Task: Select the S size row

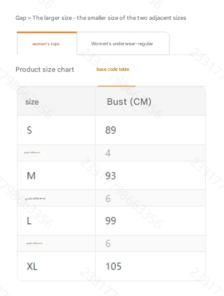Action: 111,130
